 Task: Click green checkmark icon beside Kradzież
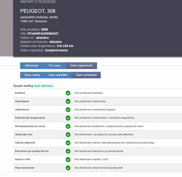point(68,93)
